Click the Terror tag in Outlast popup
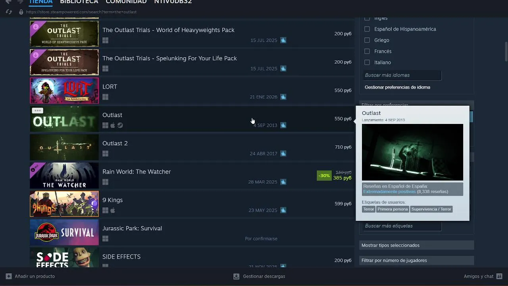Screen dimensions: 508x286 click(x=369, y=209)
